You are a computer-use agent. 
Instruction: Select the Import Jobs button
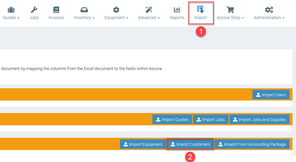210,119
